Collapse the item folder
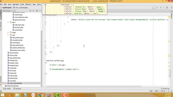Screen dimensions: 173x97 click(8, 22)
